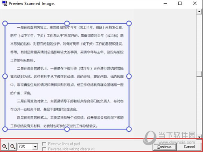203x152 pixels.
Task: Enable Remove lines of pad checkbox
Action: (44, 143)
